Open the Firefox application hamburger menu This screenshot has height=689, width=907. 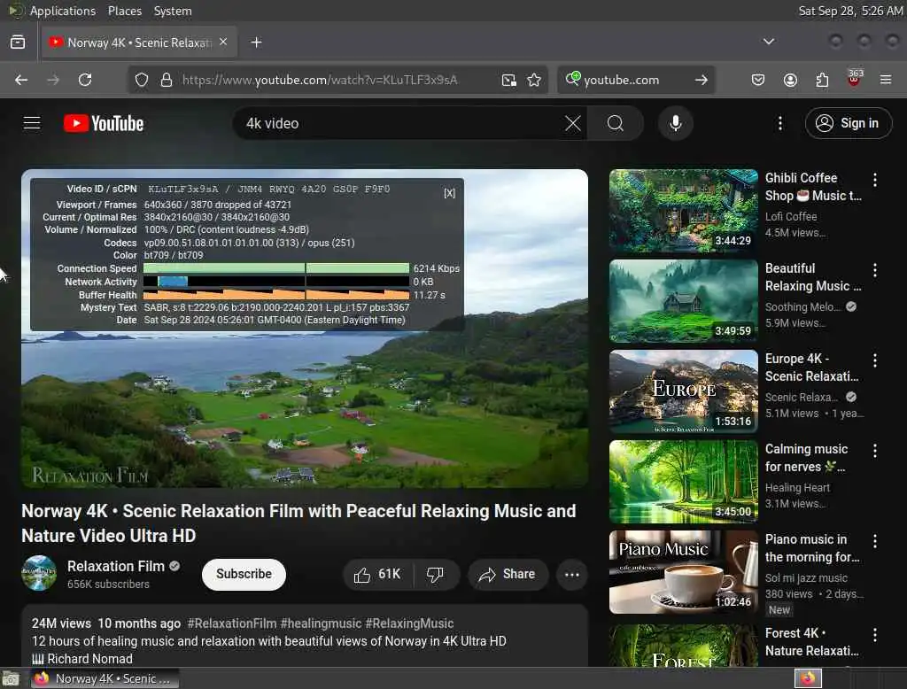pos(886,80)
